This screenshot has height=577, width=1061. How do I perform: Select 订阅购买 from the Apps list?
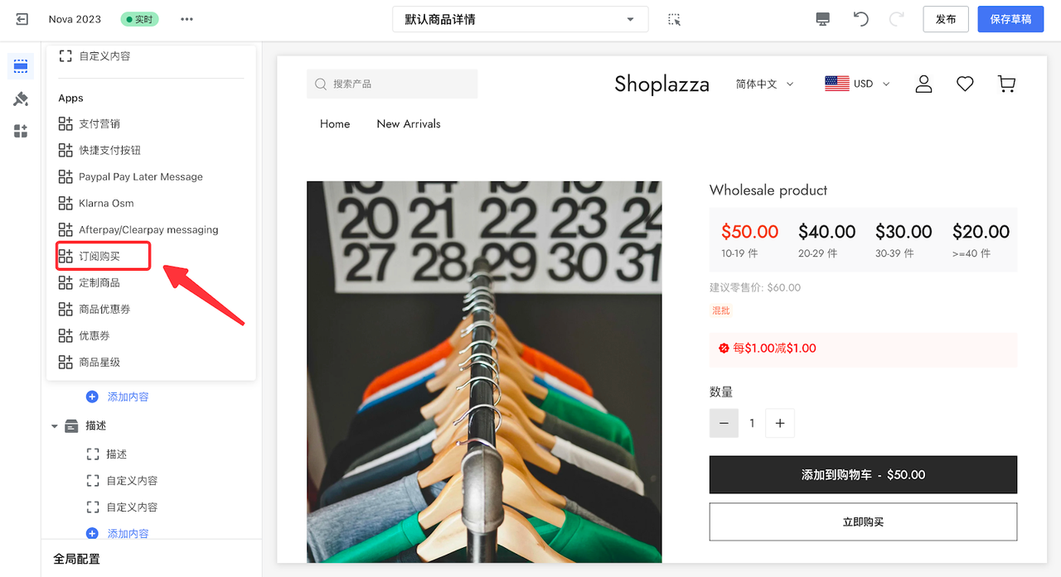click(99, 257)
